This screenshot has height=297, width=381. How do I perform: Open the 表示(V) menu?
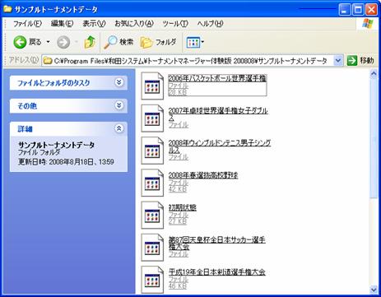pos(94,24)
